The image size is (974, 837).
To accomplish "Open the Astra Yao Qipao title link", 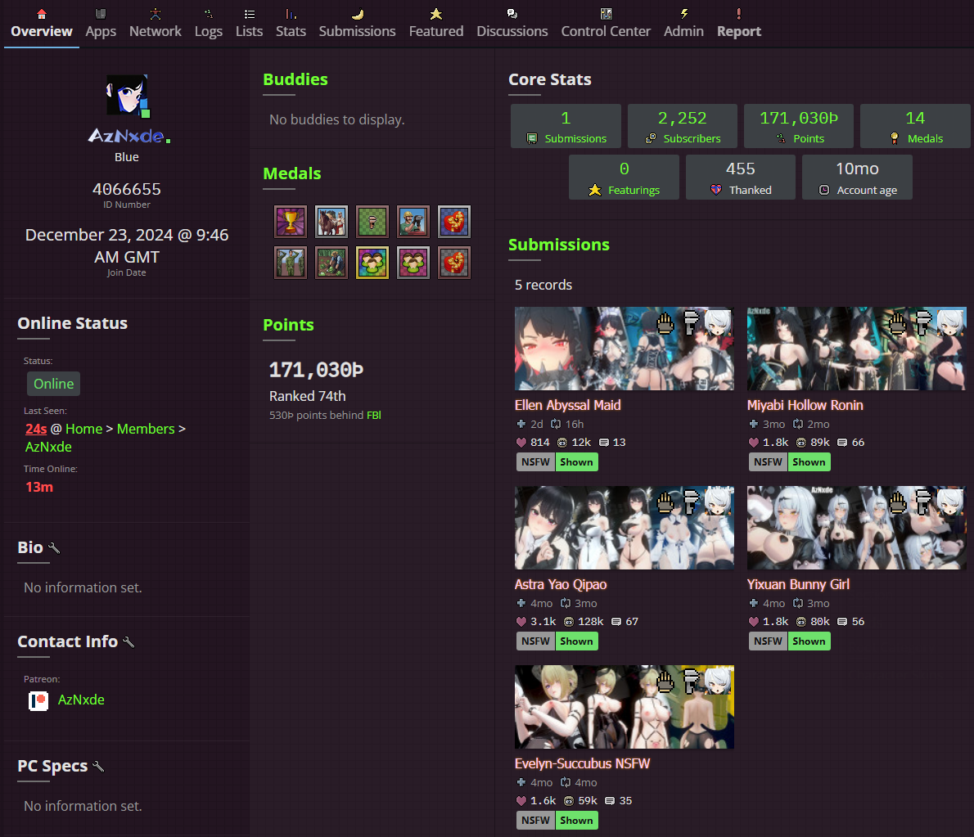I will coord(561,585).
